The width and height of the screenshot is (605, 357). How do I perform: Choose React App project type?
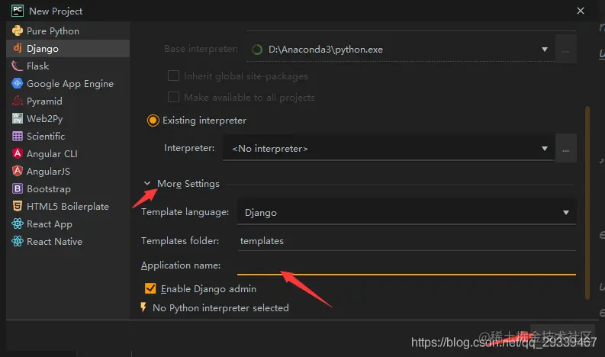point(68,224)
